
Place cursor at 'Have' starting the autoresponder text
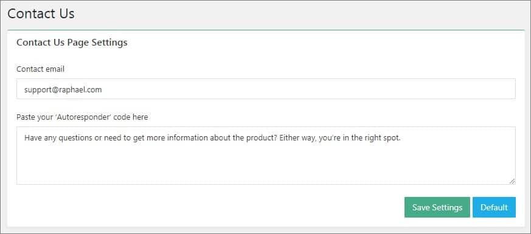click(x=32, y=138)
